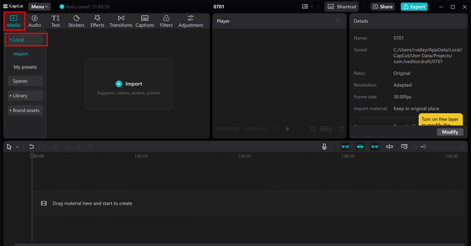This screenshot has height=246, width=471.
Task: Click the blue plus Import icon
Action: coord(118,84)
